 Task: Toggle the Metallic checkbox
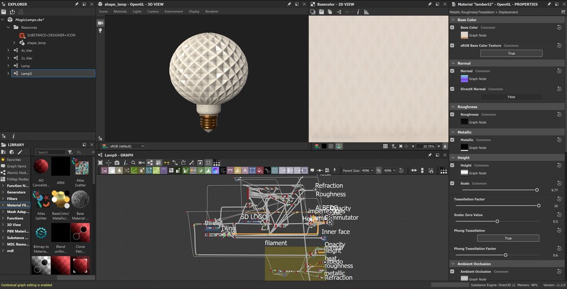pyautogui.click(x=452, y=140)
